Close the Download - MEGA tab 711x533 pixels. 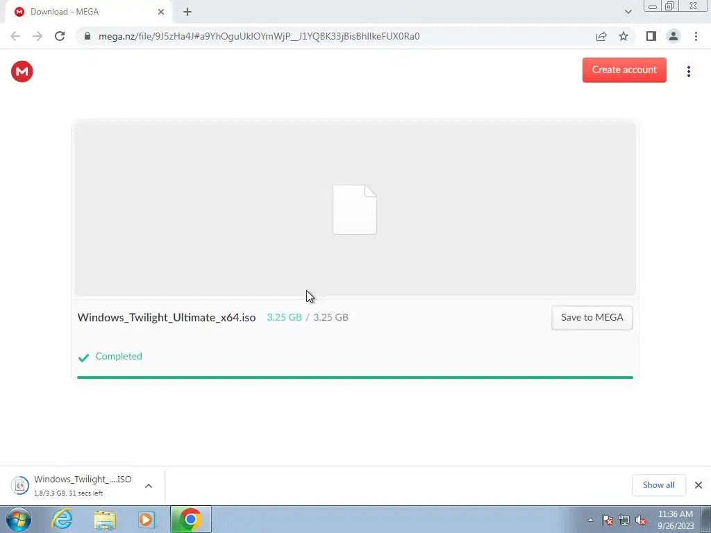click(x=161, y=12)
